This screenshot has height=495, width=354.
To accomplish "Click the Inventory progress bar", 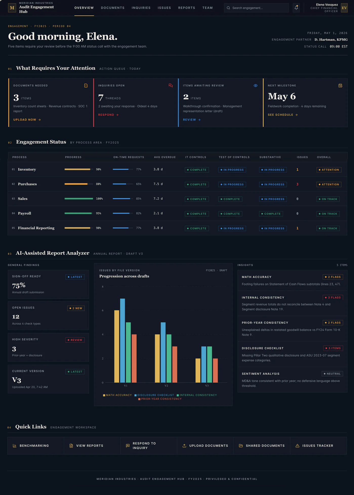I will (x=79, y=169).
